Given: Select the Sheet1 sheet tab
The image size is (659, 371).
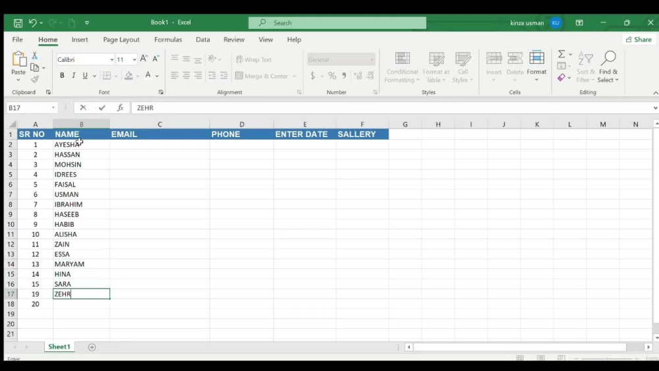Looking at the screenshot, I should [x=59, y=347].
